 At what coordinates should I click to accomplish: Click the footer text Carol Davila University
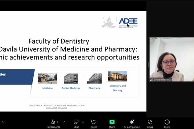click(57, 107)
